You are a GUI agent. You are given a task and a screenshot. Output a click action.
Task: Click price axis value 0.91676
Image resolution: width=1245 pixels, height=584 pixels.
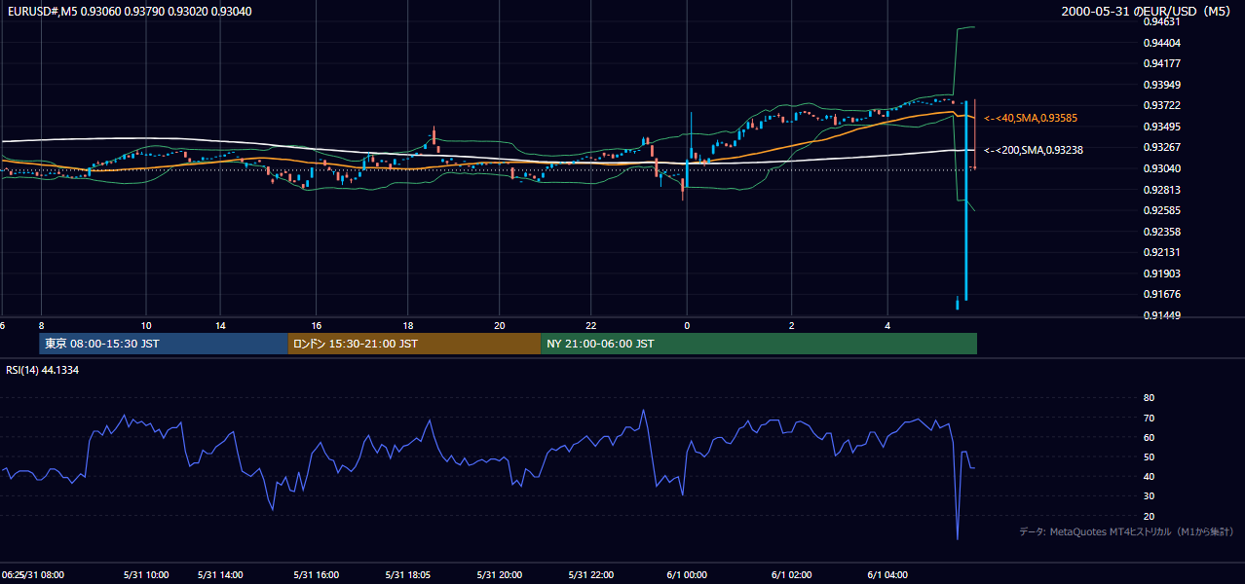pyautogui.click(x=1162, y=294)
